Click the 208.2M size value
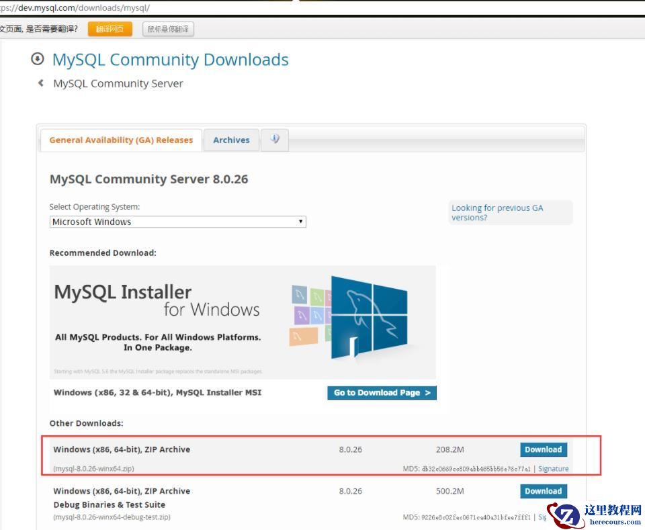645x530 pixels. tap(450, 449)
